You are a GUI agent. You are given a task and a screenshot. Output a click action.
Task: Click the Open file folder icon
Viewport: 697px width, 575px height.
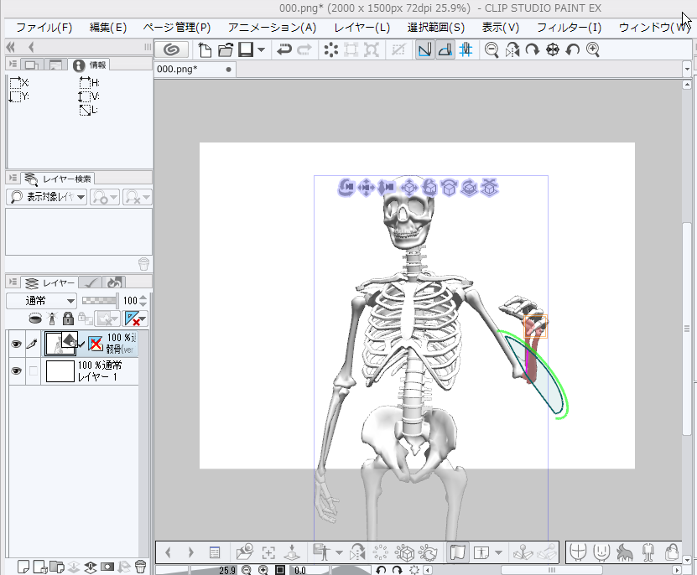(226, 49)
